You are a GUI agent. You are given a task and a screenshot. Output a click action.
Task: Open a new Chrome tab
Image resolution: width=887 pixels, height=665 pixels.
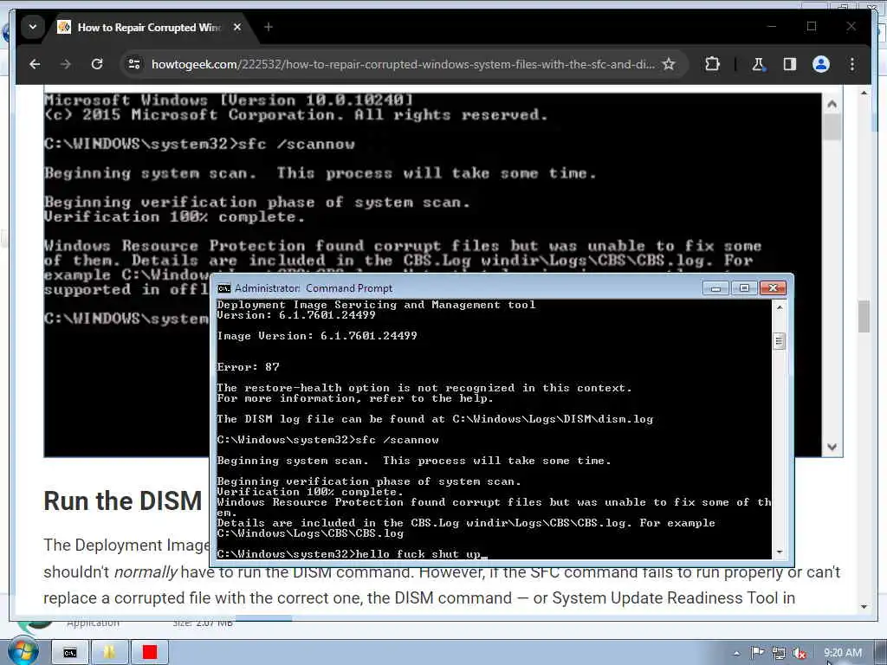269,27
